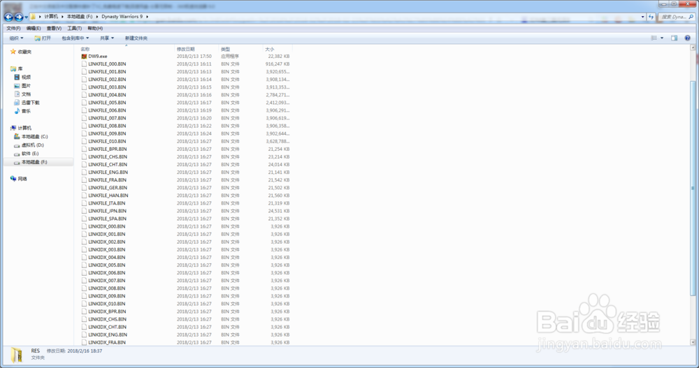This screenshot has height=368, width=699.
Task: Open the View (V) menu
Action: pyautogui.click(x=54, y=28)
